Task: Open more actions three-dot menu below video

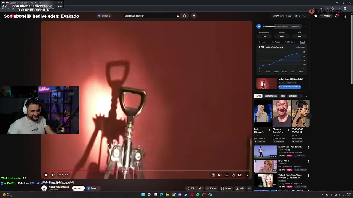Action: tap(249, 188)
